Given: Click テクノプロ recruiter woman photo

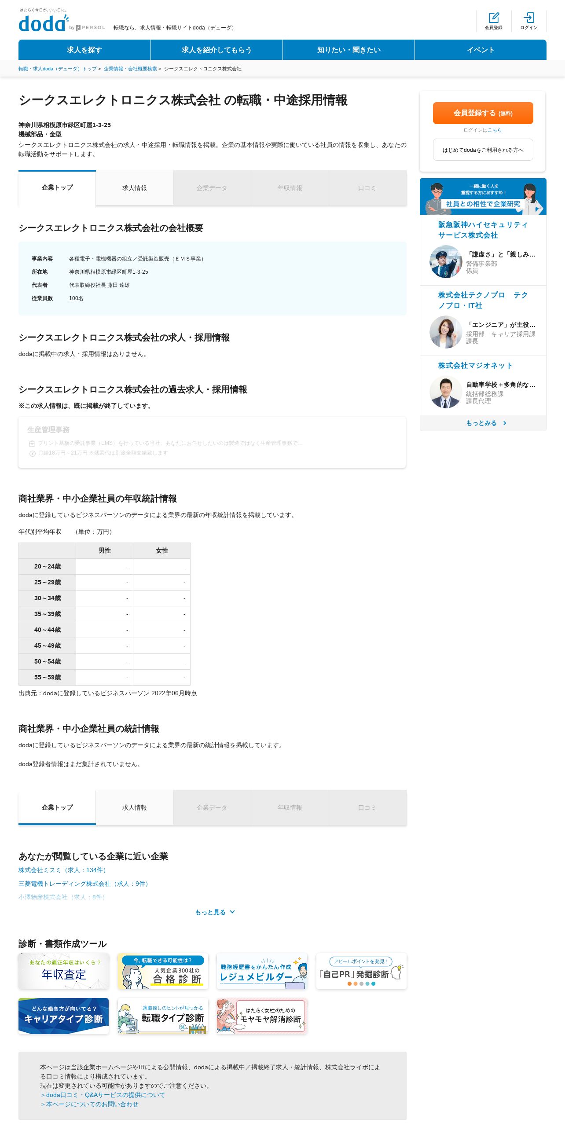Looking at the screenshot, I should point(446,332).
